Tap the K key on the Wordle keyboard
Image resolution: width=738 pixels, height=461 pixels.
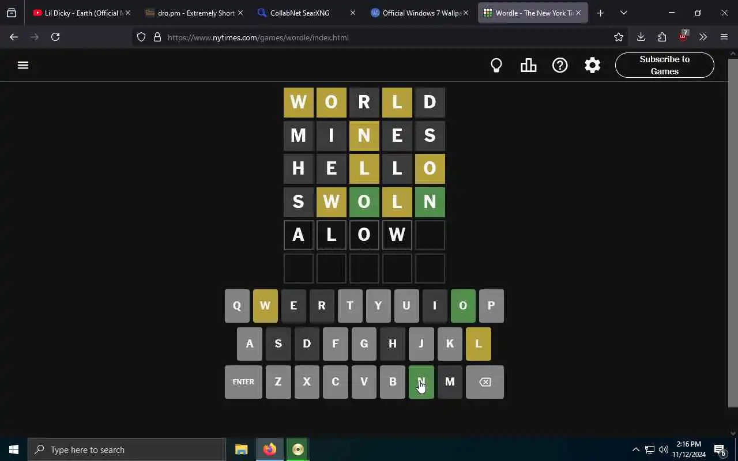(450, 344)
